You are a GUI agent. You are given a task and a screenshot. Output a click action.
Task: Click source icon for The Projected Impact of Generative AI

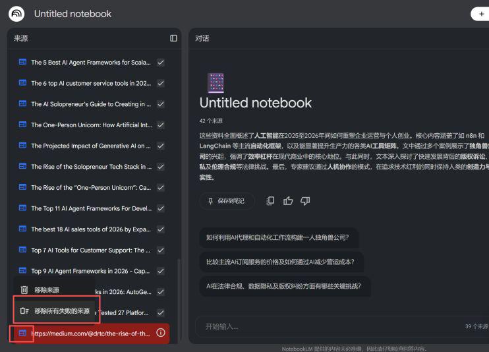point(23,146)
